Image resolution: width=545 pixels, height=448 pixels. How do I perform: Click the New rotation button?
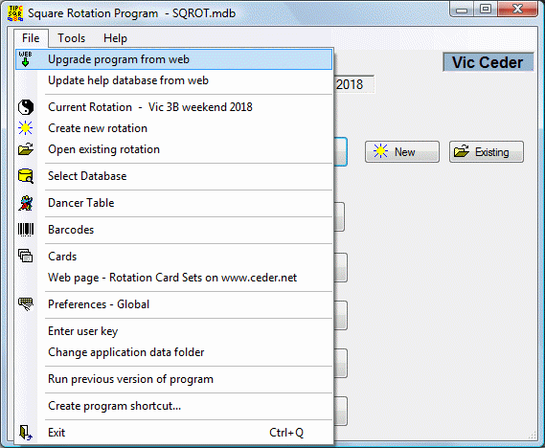[x=402, y=152]
